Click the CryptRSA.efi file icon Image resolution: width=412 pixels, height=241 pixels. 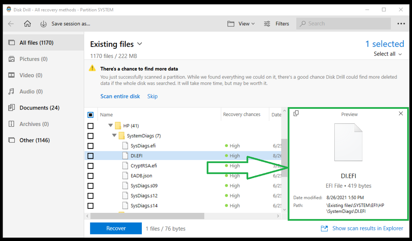125,165
